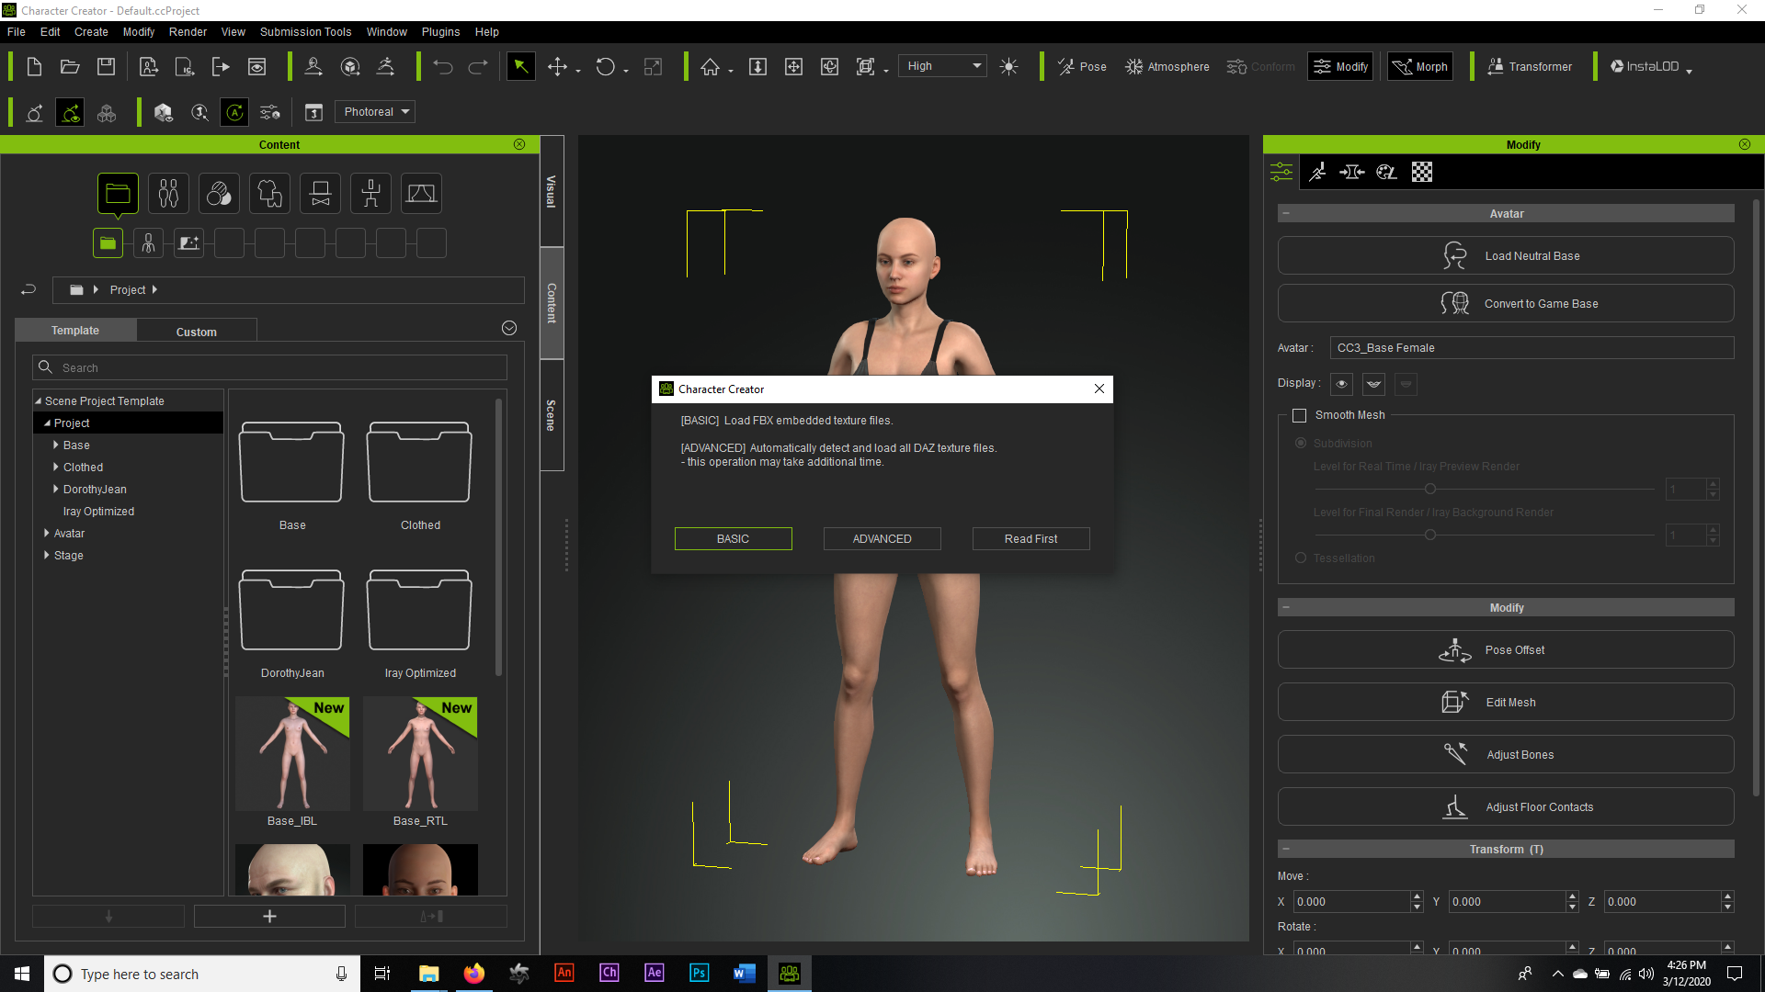Select the Stage content category icon
The width and height of the screenshot is (1765, 992).
pyautogui.click(x=421, y=193)
